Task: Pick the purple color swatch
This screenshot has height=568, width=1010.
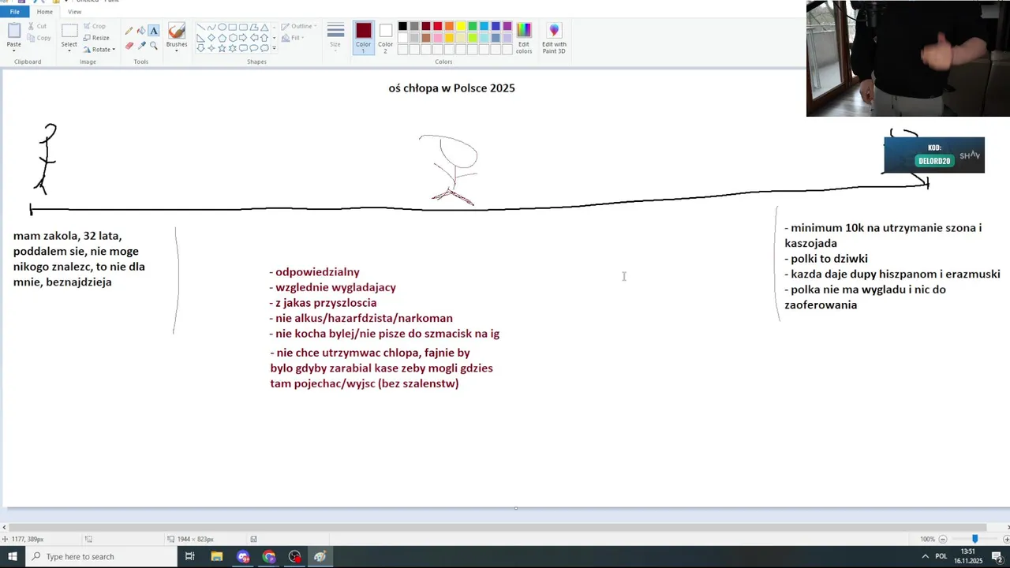Action: (507, 26)
